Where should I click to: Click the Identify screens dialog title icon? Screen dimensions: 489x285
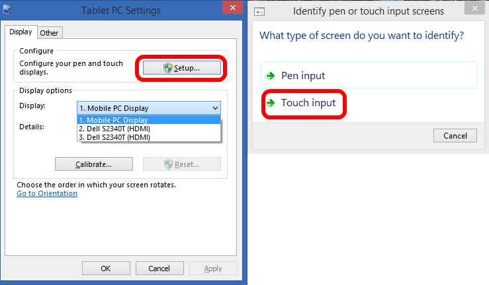260,12
